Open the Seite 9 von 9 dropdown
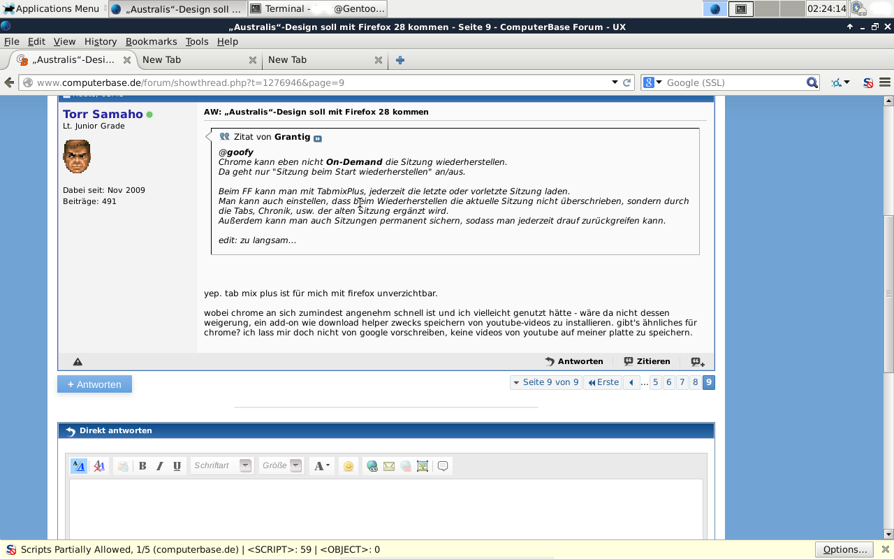Image resolution: width=894 pixels, height=559 pixels. (545, 382)
